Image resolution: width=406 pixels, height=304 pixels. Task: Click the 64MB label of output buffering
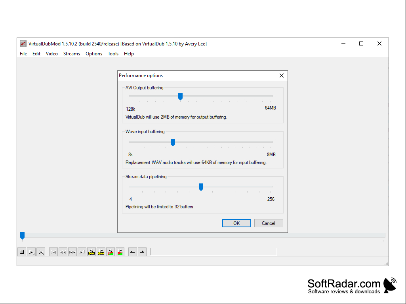click(270, 108)
